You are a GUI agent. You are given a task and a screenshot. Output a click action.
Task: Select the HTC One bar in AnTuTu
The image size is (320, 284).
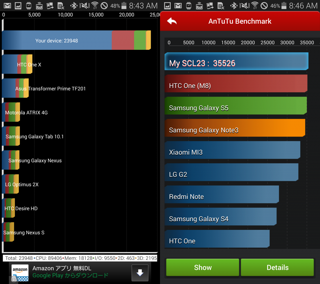point(217,239)
